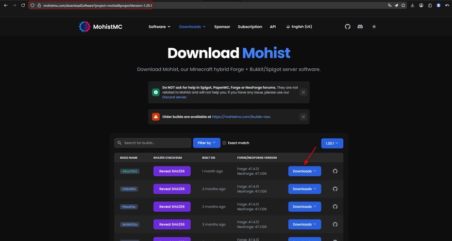Open the translate page icon in address bar
452x241 pixels.
390,6
